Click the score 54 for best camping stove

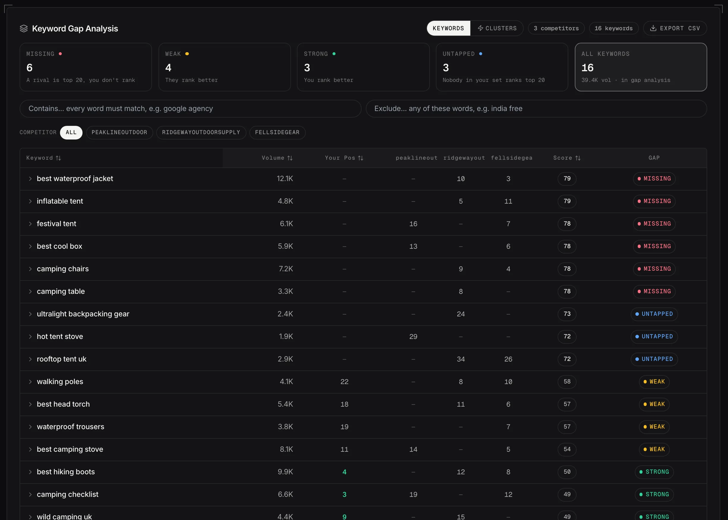tap(567, 449)
